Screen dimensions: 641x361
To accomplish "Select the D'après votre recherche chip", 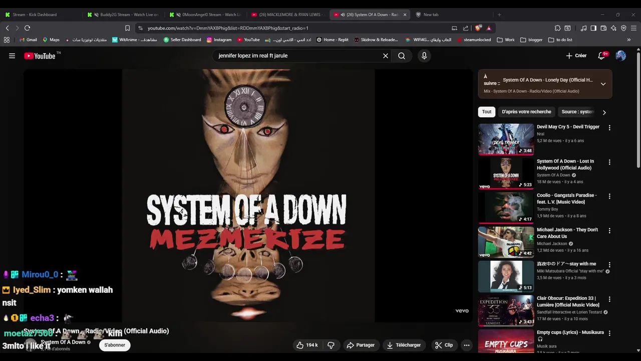I will [526, 112].
